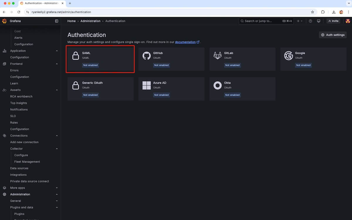Click the Google G icon

[289, 56]
